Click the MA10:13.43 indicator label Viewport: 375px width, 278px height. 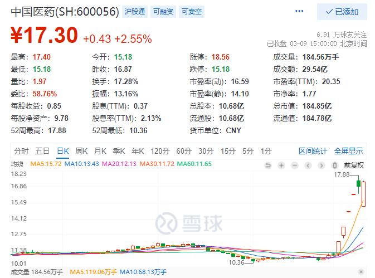(82, 164)
